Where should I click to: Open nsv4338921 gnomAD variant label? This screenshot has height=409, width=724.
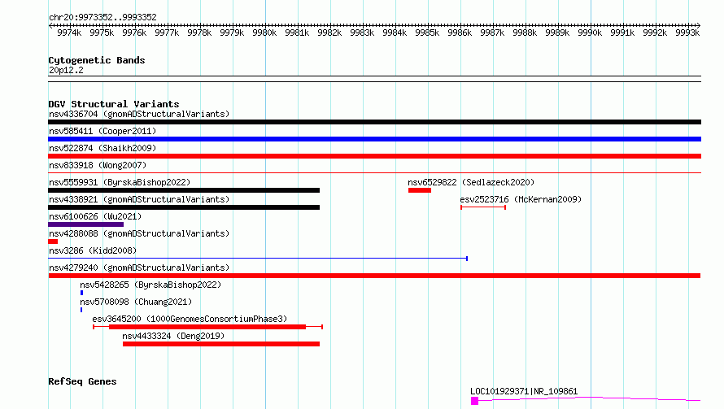(x=139, y=199)
